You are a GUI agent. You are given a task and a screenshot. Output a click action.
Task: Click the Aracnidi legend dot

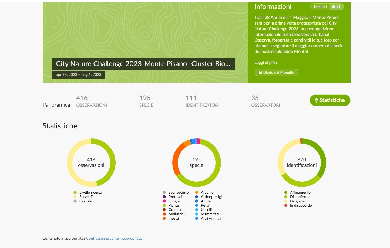(x=197, y=192)
